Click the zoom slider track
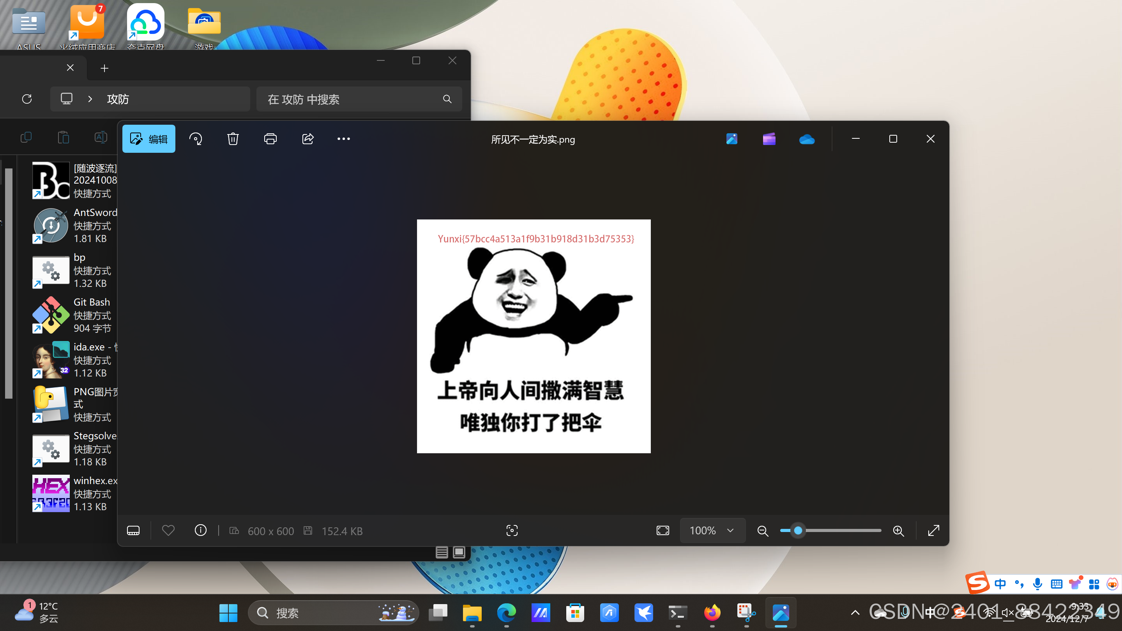 pyautogui.click(x=841, y=530)
